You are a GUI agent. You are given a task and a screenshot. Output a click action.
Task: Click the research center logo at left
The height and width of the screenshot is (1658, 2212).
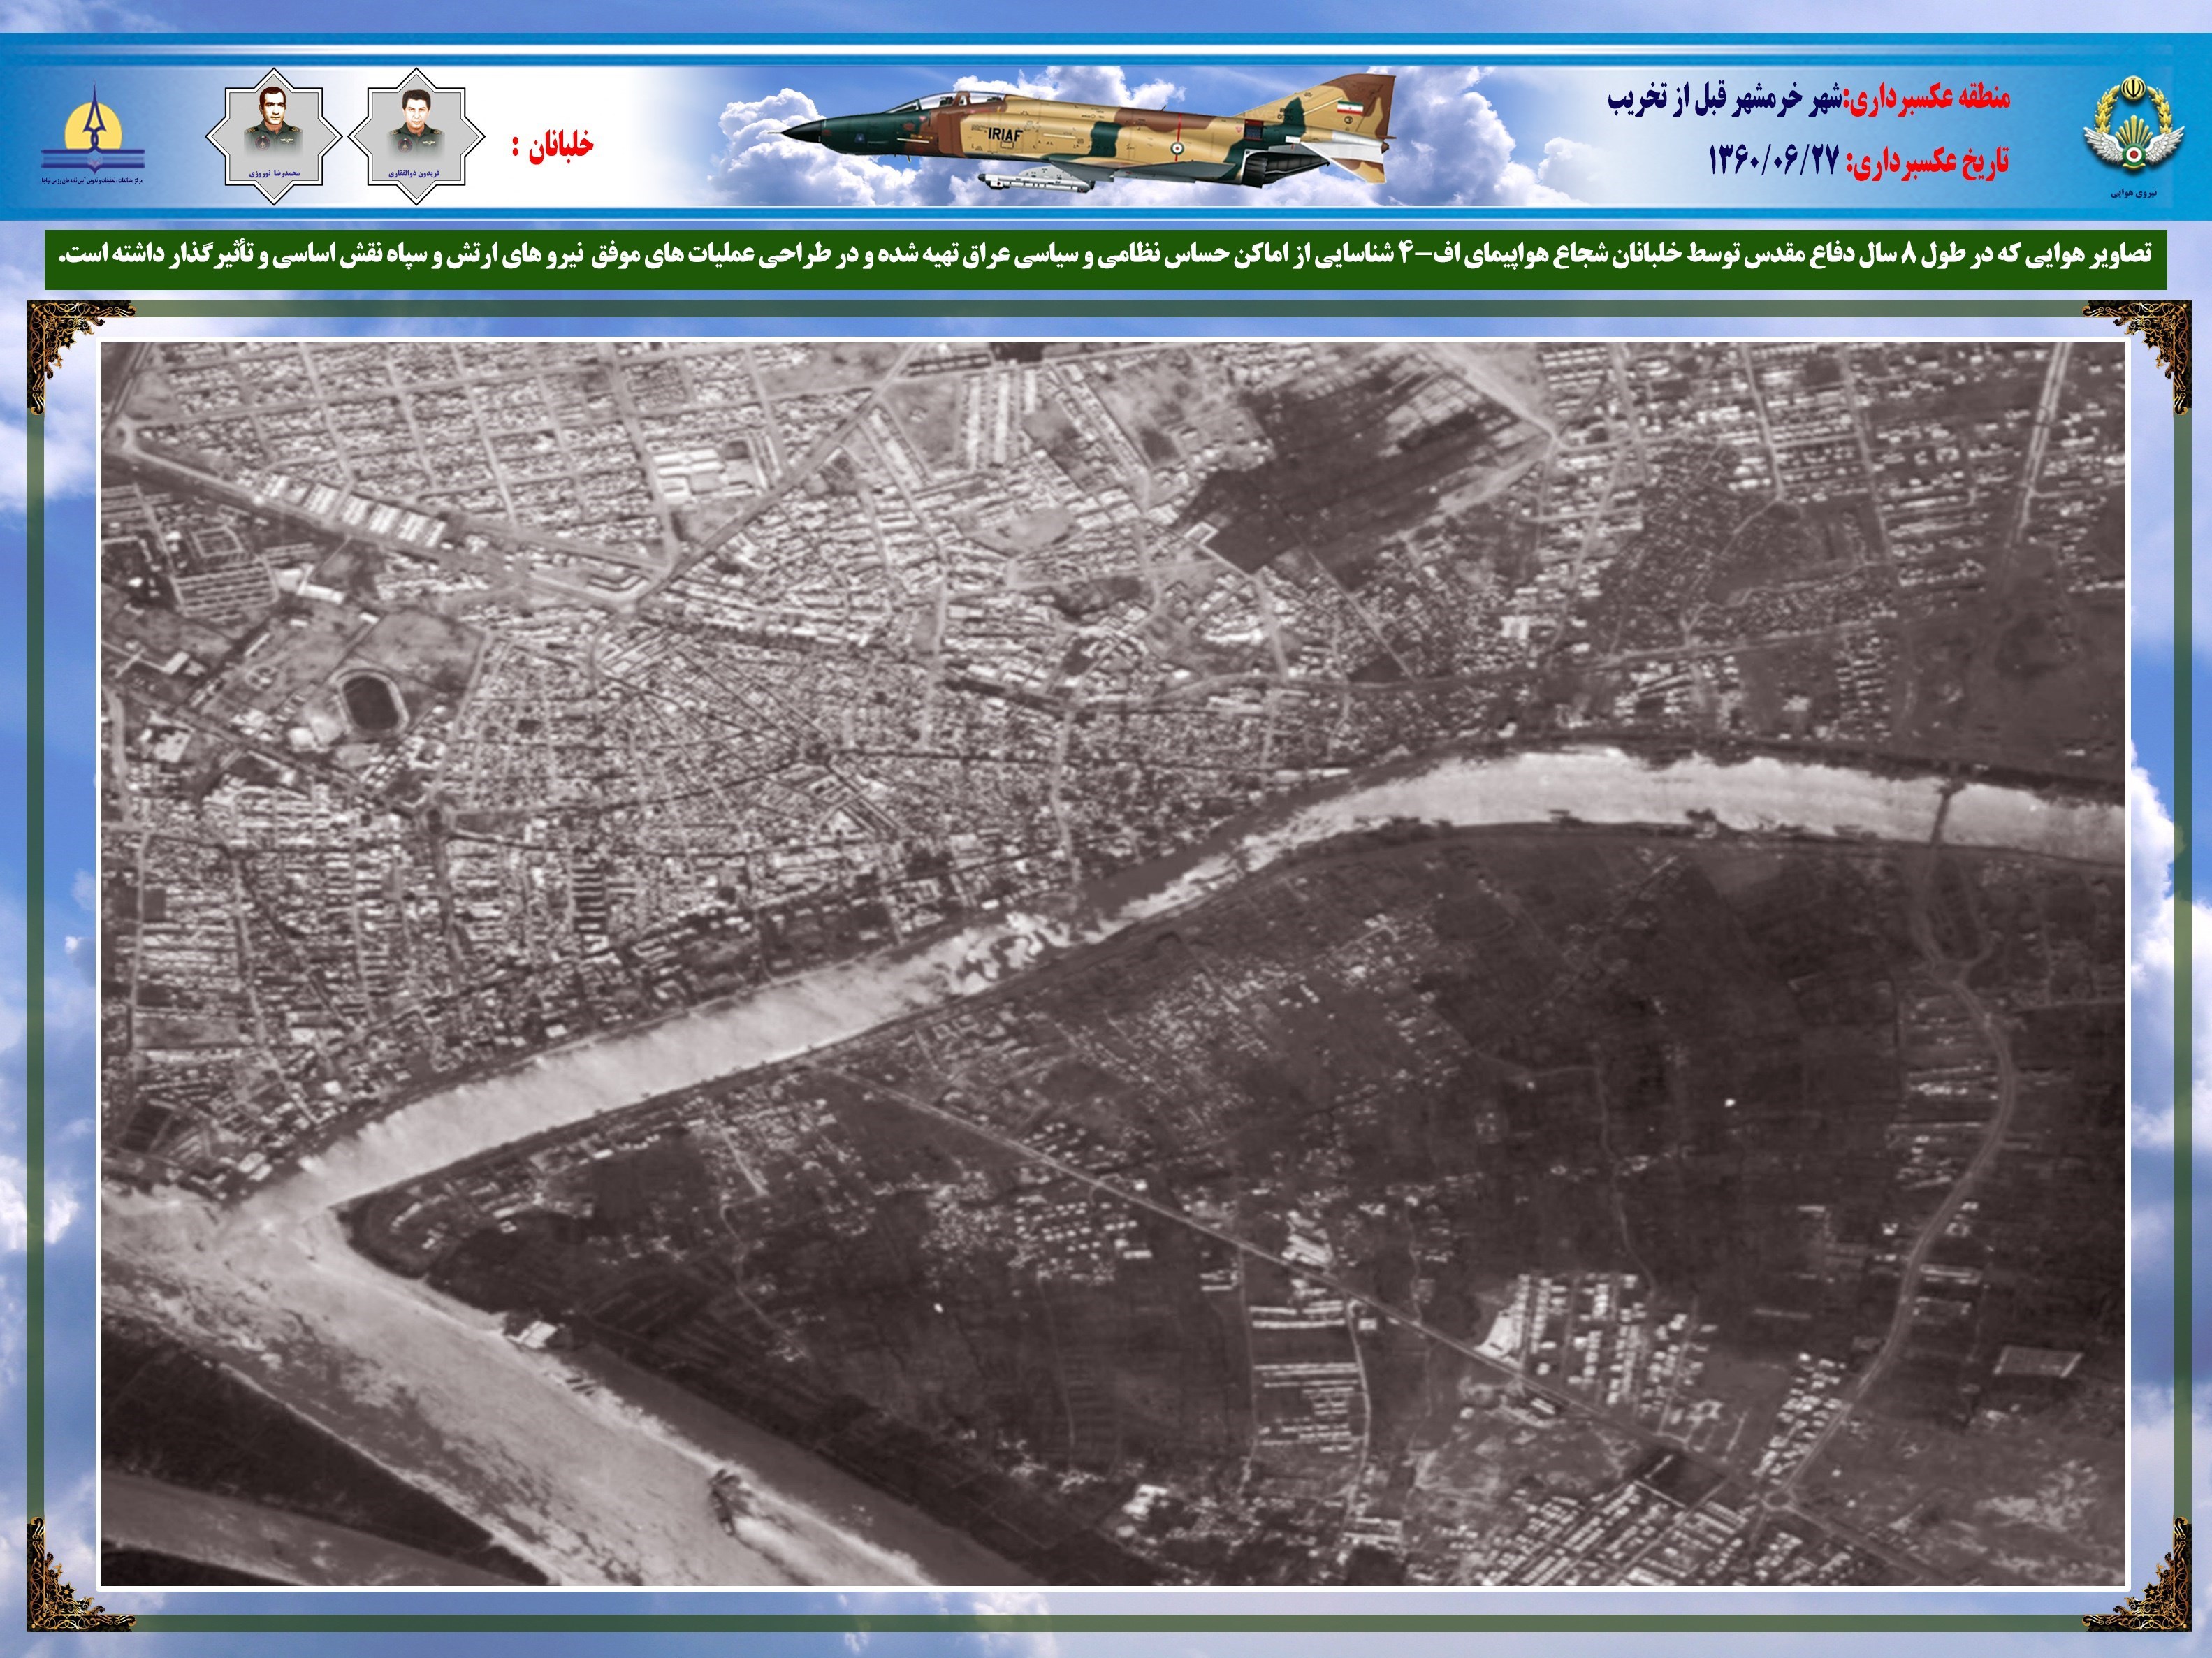93,130
